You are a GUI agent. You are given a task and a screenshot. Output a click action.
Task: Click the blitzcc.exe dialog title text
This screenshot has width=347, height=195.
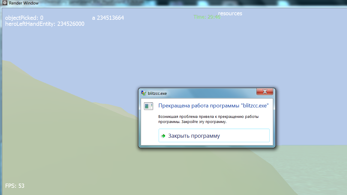pyautogui.click(x=157, y=93)
